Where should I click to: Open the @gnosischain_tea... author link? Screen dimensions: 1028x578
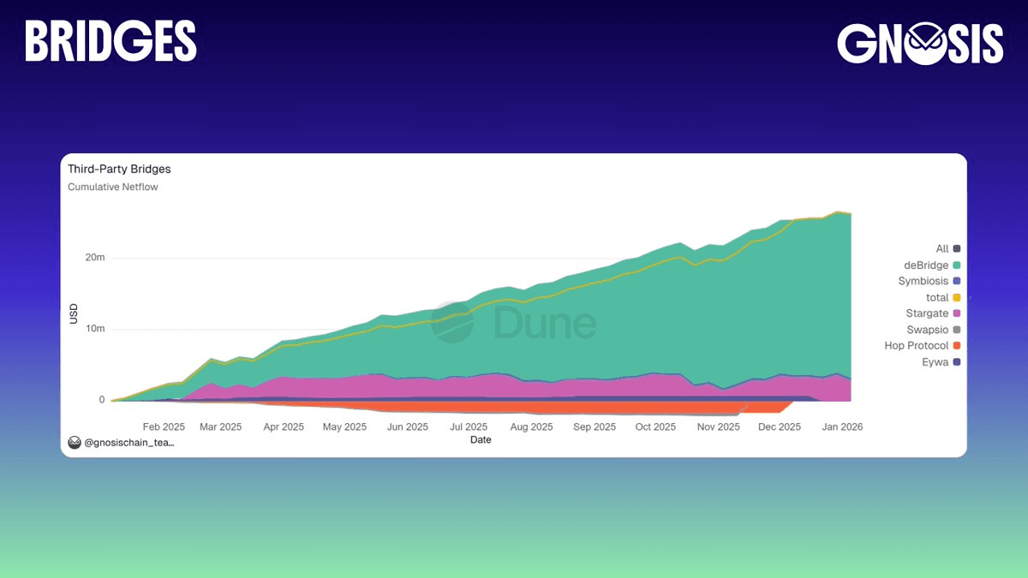click(128, 443)
